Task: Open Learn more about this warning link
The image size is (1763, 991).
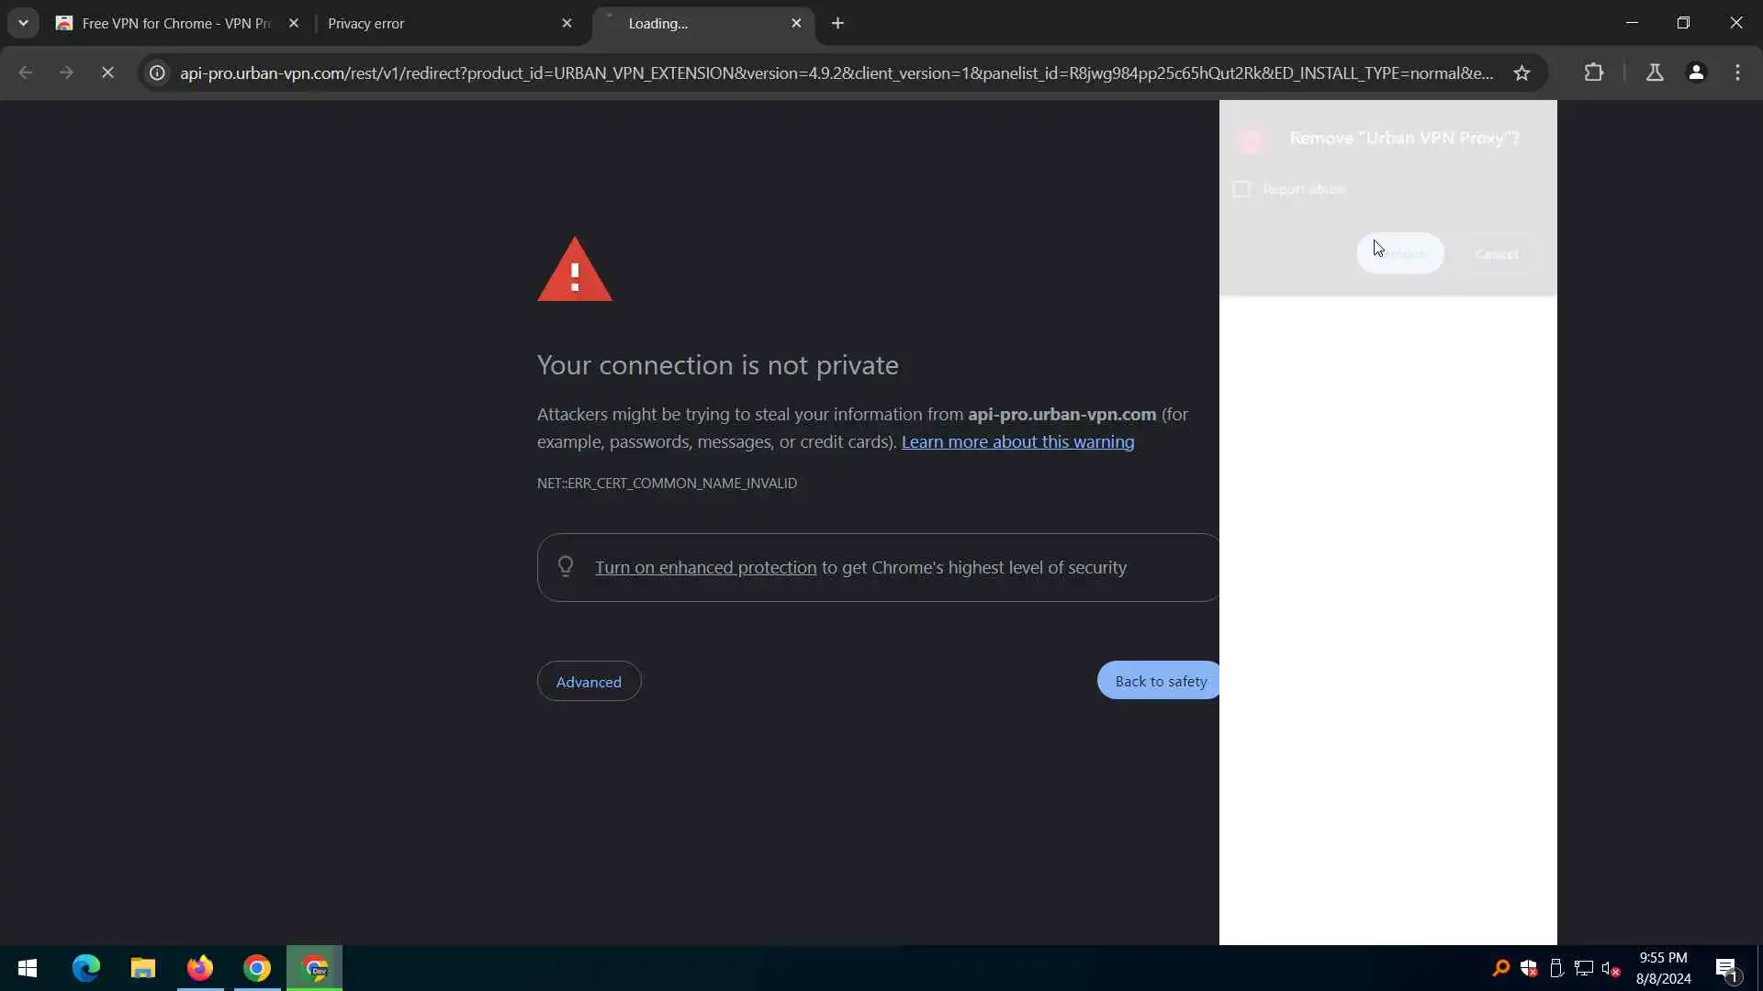Action: point(1017,441)
